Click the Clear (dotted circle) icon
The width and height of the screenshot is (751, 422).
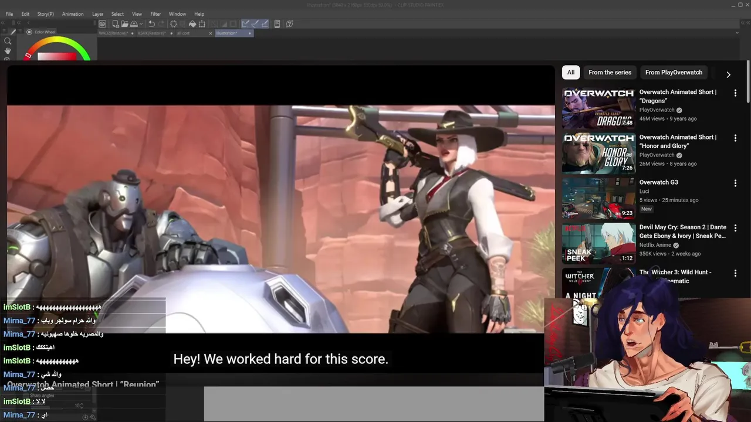click(x=174, y=24)
